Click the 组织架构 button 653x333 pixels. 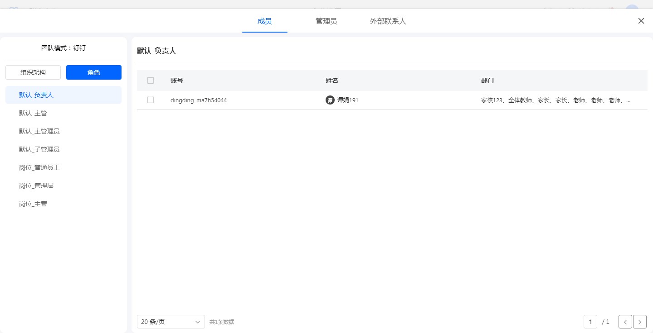pos(33,72)
